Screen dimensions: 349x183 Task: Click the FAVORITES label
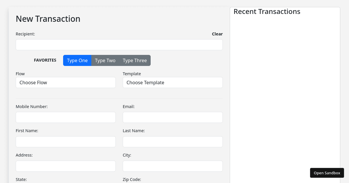[45, 60]
